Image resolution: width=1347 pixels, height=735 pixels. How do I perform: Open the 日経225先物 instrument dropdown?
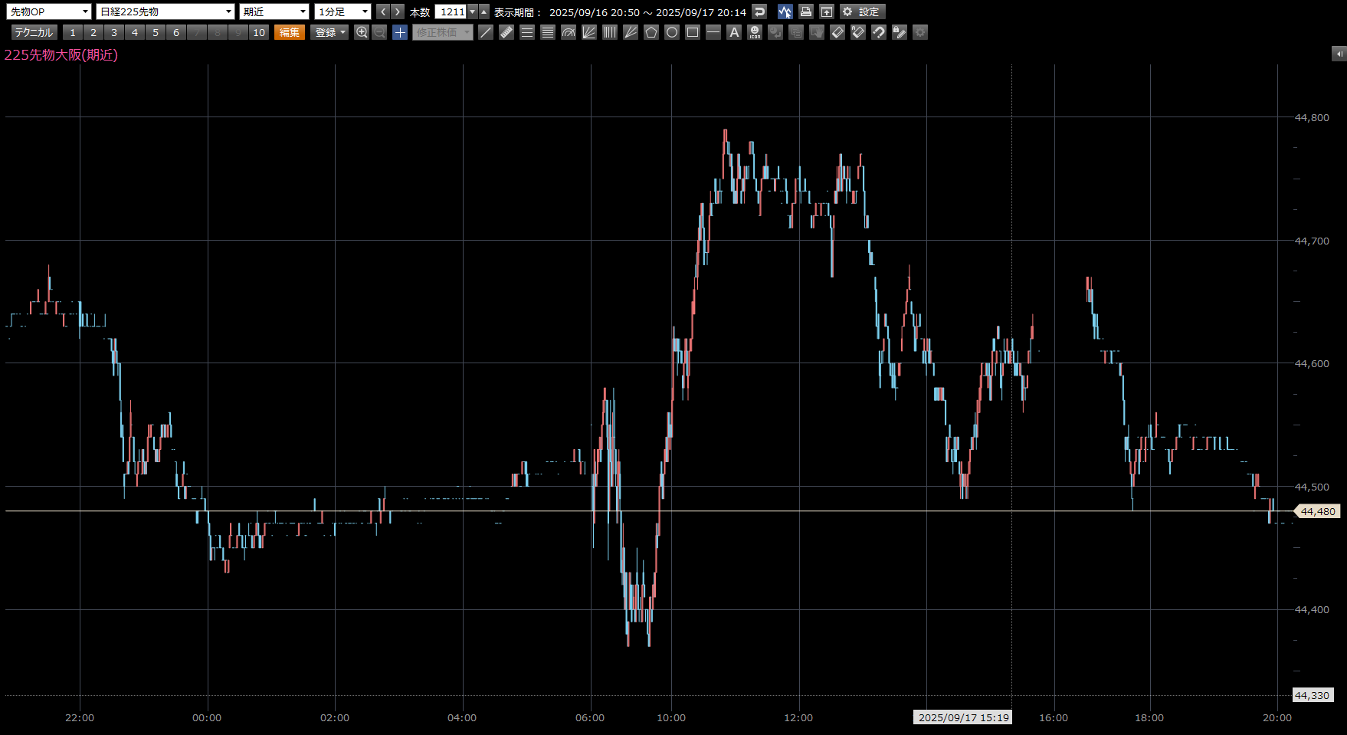click(165, 11)
